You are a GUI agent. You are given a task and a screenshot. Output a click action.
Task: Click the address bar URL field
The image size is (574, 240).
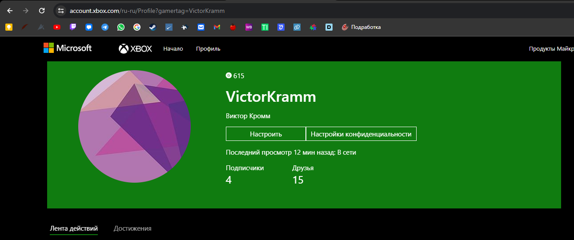pyautogui.click(x=311, y=11)
